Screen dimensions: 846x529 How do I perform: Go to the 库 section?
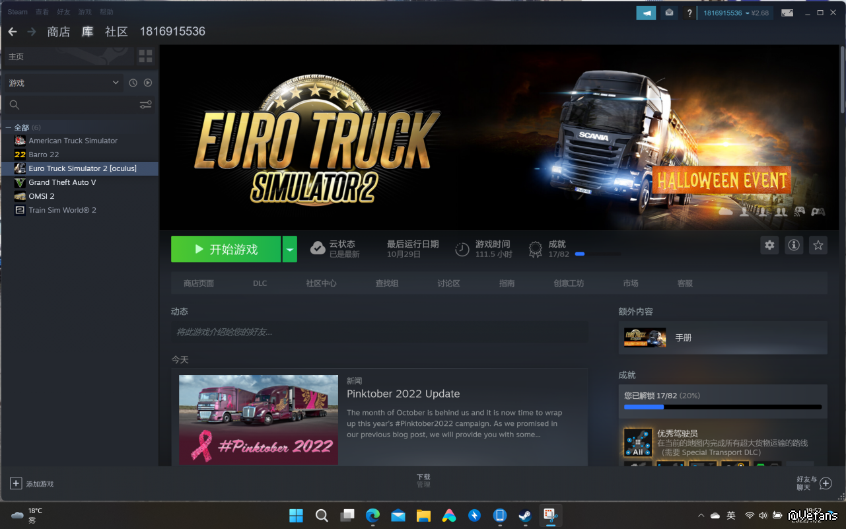tap(88, 31)
